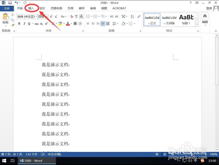Viewport: 219px width, 165px height.
Task: Toggle character shading
Action: click(x=75, y=24)
